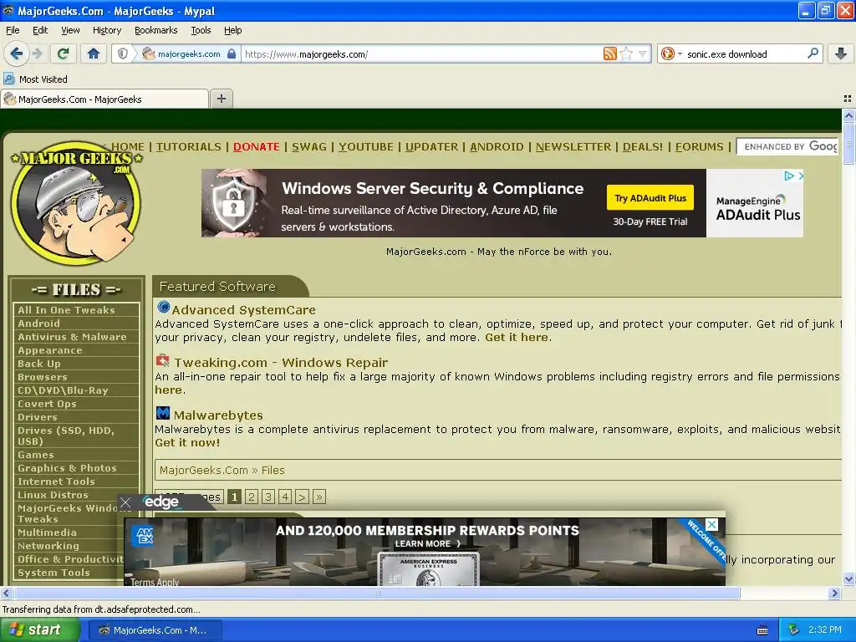Click Advanced SystemCare app icon

tap(163, 307)
